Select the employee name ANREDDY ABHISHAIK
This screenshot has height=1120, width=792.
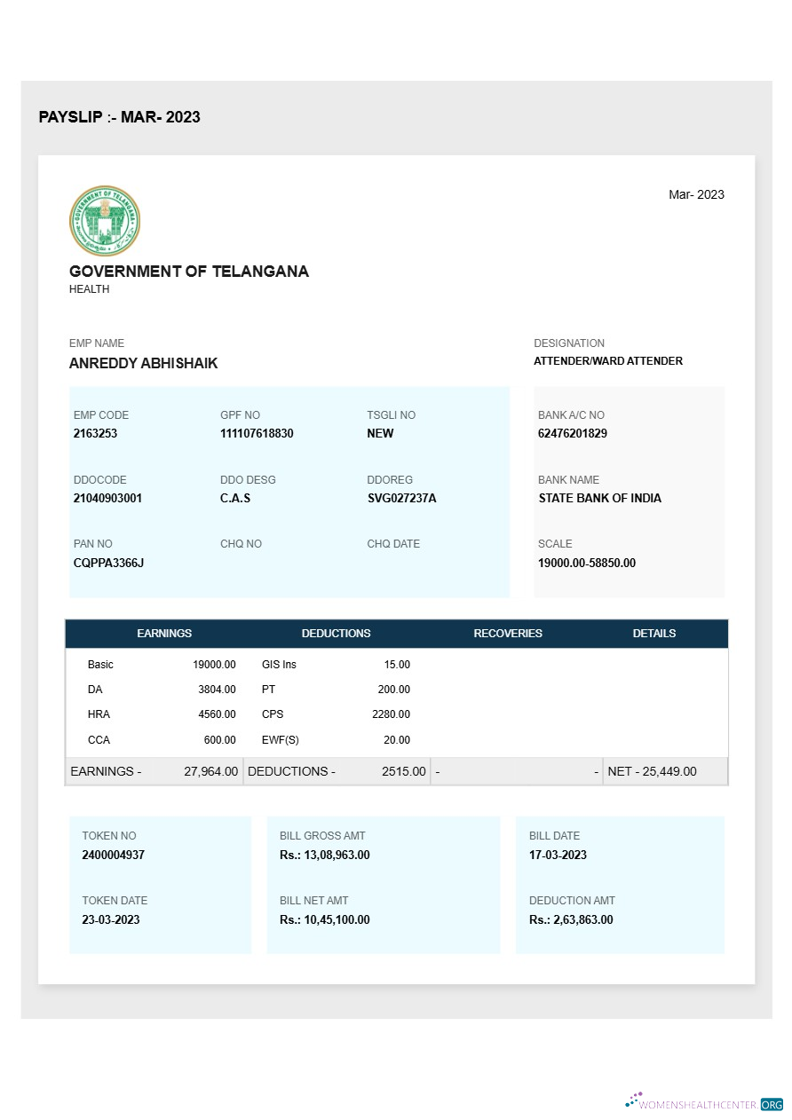coord(143,363)
